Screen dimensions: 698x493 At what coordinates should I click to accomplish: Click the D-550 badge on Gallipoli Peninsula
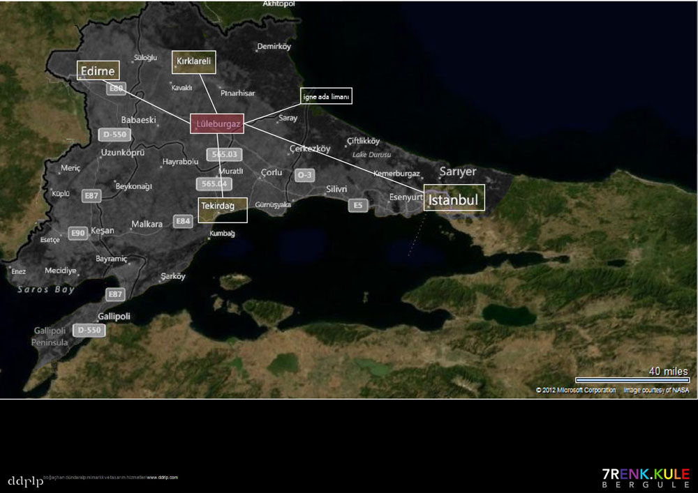pos(91,330)
